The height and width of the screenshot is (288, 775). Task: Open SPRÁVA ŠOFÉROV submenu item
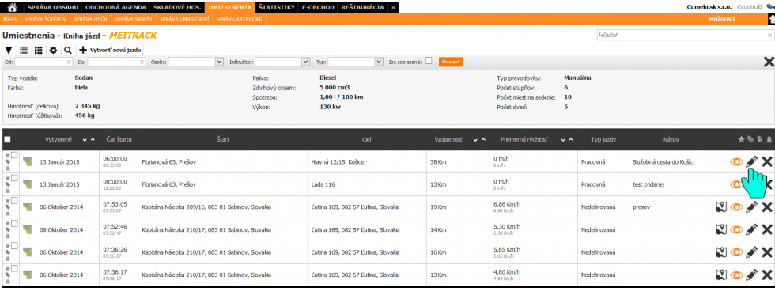46,19
